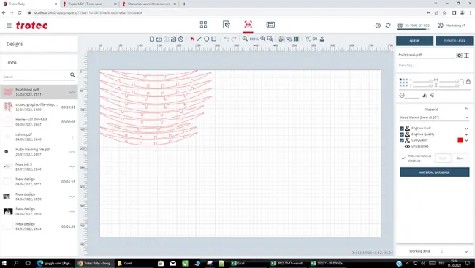
Task: Toggle the aspect ratio lock
Action: pyautogui.click(x=468, y=82)
